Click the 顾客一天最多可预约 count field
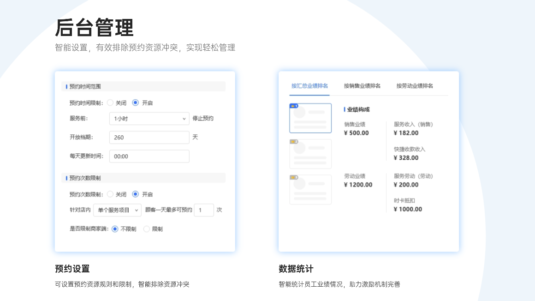This screenshot has width=535, height=301. click(x=204, y=210)
